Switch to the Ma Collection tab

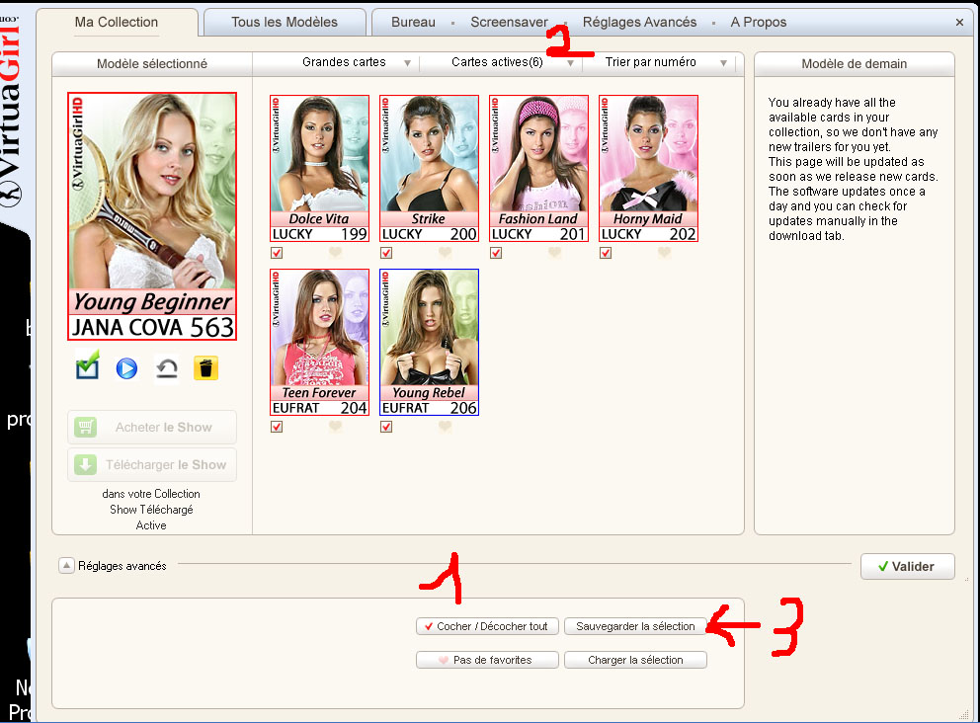click(x=117, y=22)
